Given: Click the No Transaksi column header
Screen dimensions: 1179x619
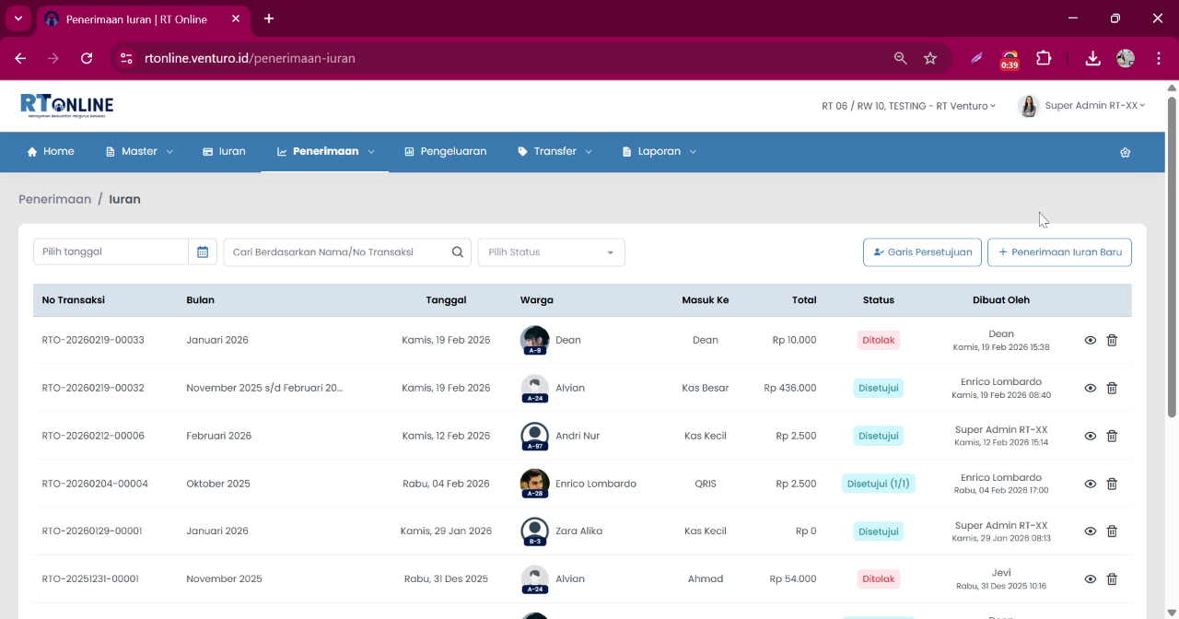Looking at the screenshot, I should click(x=74, y=300).
